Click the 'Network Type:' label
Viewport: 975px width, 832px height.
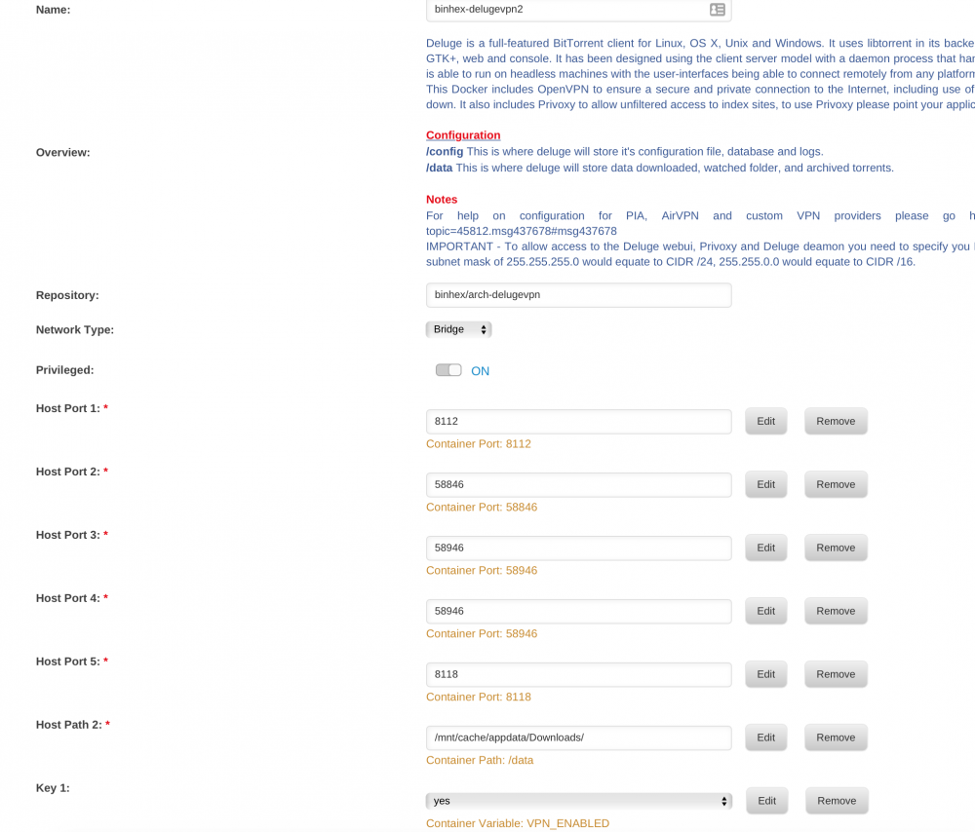[75, 330]
